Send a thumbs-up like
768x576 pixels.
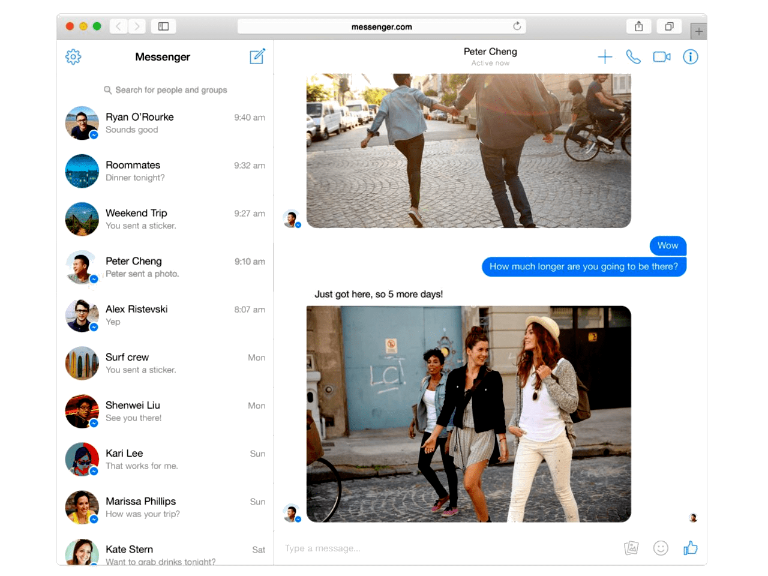[690, 548]
